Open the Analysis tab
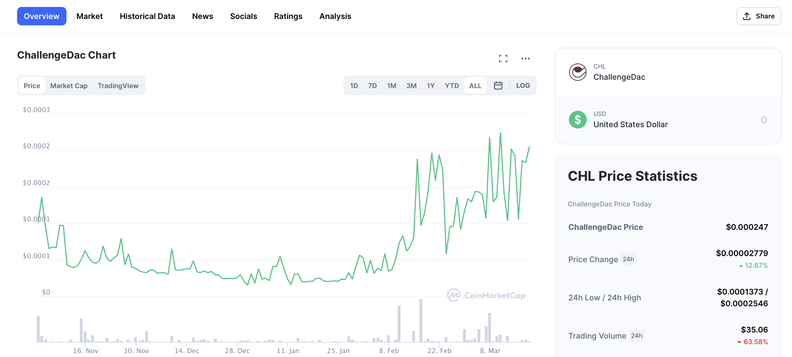 pyautogui.click(x=335, y=16)
